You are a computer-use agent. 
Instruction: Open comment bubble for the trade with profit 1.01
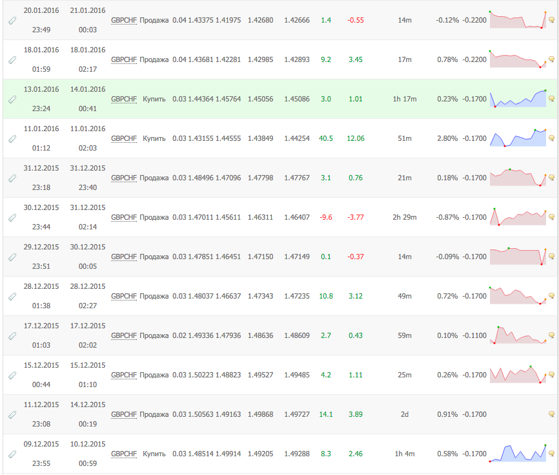[551, 98]
